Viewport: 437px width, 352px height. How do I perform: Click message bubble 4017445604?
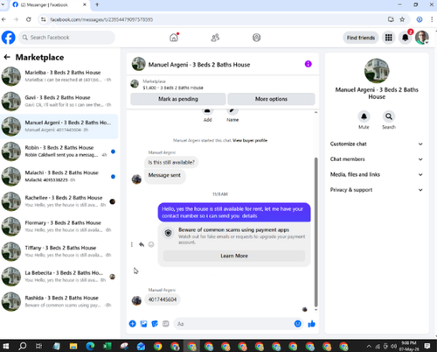pos(163,299)
